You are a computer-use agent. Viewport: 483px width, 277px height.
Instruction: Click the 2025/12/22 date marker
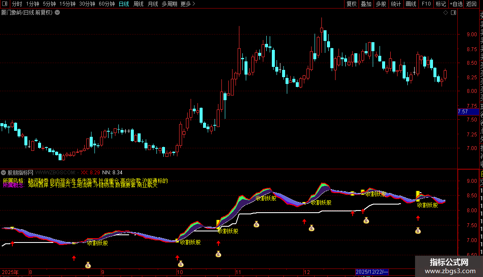point(372,272)
